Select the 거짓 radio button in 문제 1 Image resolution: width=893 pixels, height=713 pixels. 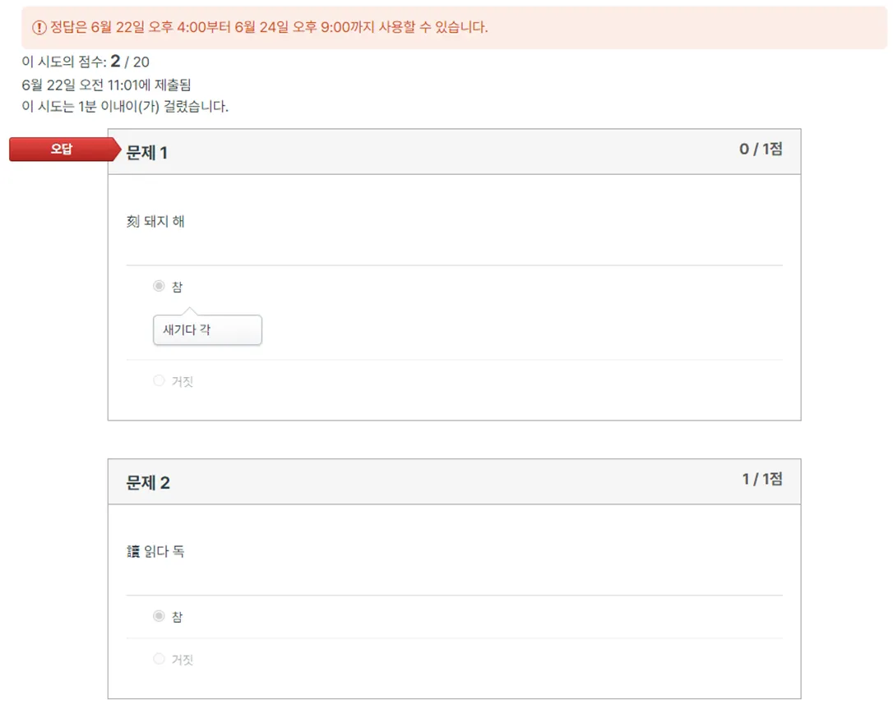pyautogui.click(x=159, y=381)
